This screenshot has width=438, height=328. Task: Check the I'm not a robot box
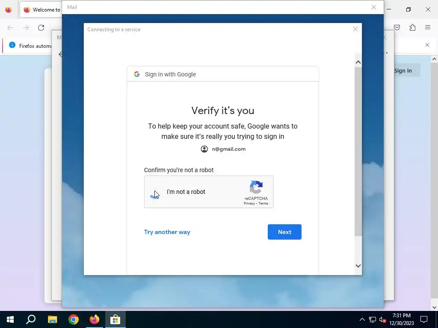(x=155, y=192)
